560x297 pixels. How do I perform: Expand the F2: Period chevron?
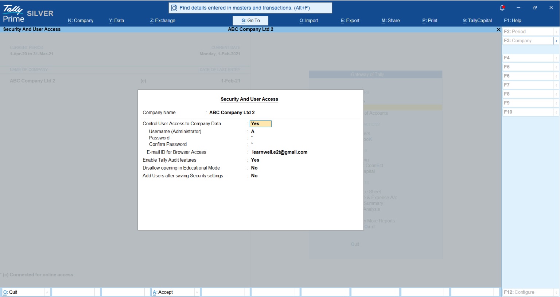556,32
